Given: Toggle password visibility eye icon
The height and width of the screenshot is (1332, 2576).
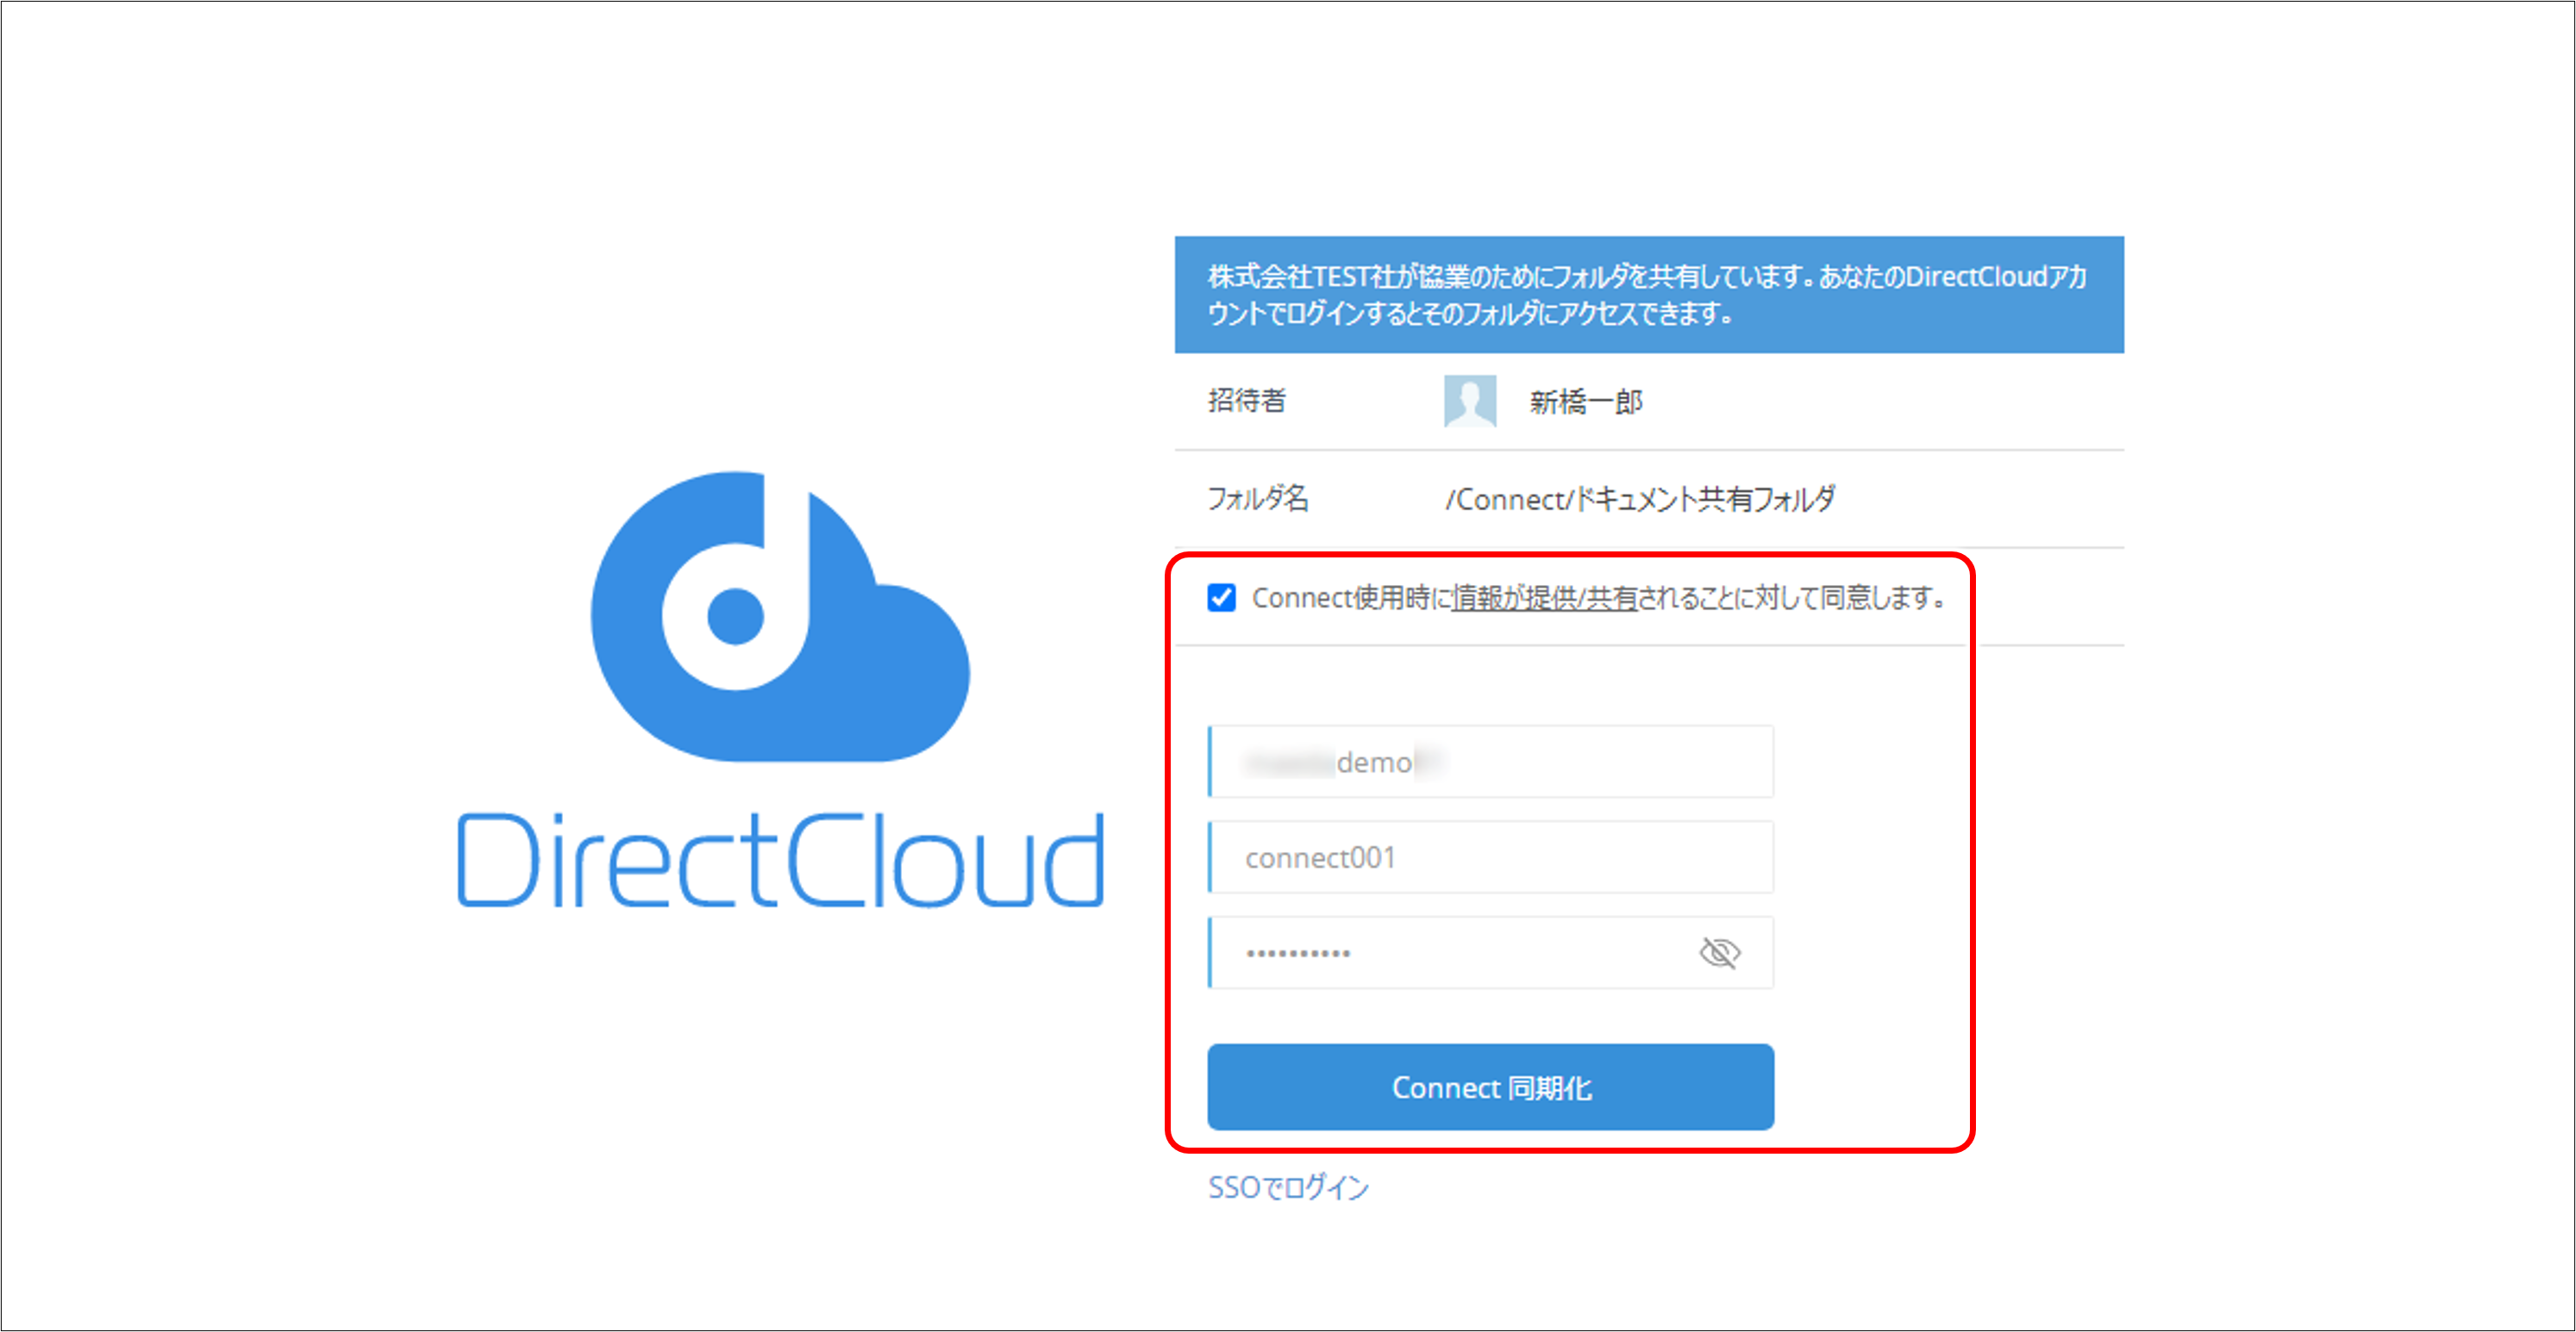Looking at the screenshot, I should 1719,952.
